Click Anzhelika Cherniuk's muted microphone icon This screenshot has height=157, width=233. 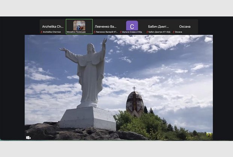[x=41, y=32]
